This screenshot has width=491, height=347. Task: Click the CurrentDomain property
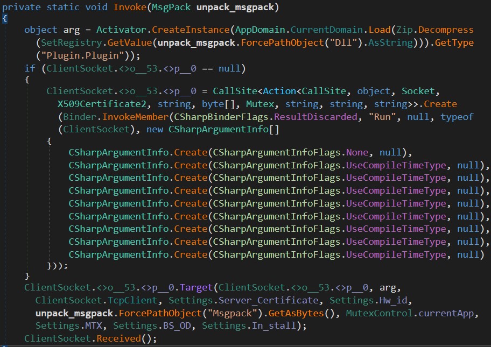pyautogui.click(x=327, y=30)
